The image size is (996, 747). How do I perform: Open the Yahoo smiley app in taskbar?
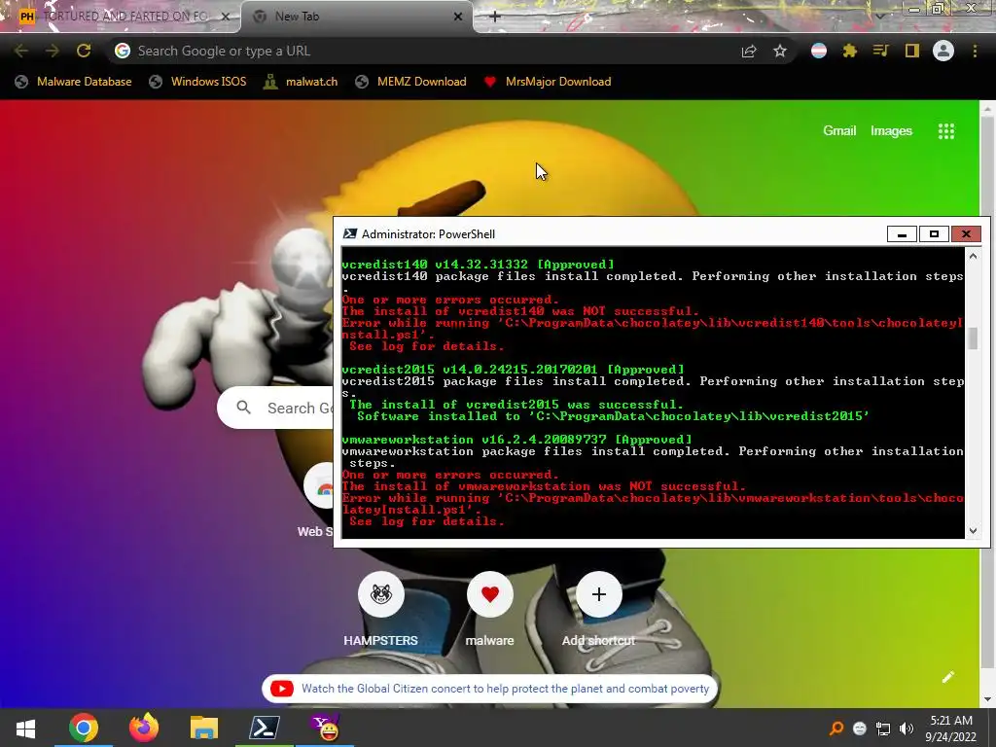(325, 728)
